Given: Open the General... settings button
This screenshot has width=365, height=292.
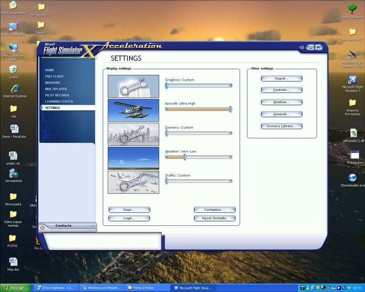Looking at the screenshot, I should [282, 114].
